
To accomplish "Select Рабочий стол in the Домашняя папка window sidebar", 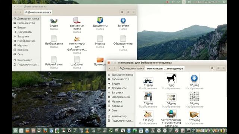I will point(26,23).
